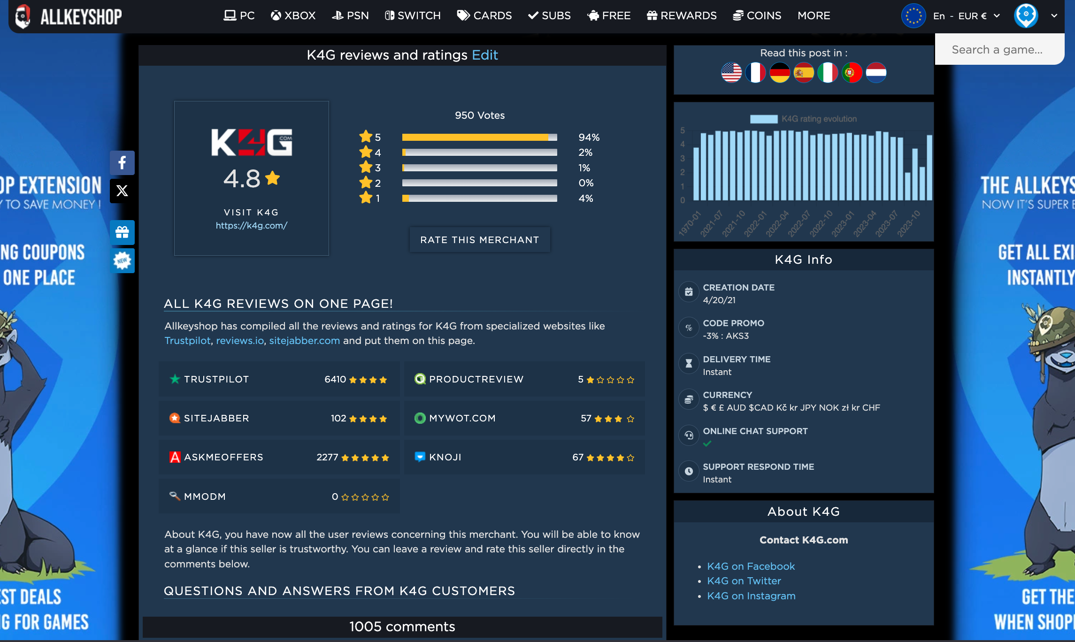Expand the En - EUR € language dropdown
This screenshot has width=1075, height=642.
(960, 16)
